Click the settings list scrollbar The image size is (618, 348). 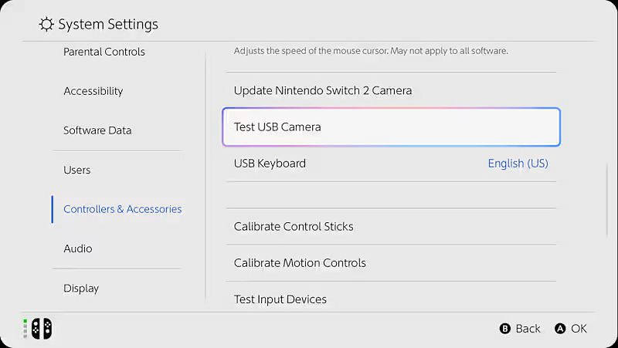(x=607, y=199)
